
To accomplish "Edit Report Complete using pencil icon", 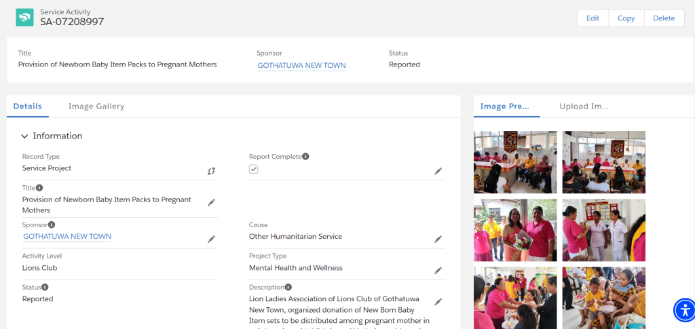I will point(438,171).
